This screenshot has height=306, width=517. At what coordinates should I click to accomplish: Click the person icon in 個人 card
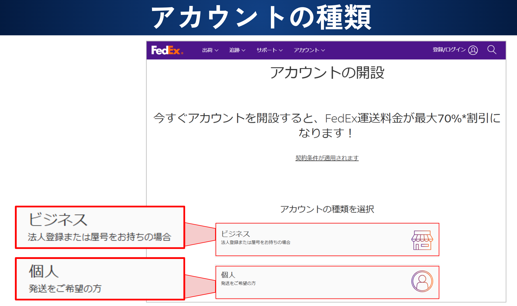[422, 281]
